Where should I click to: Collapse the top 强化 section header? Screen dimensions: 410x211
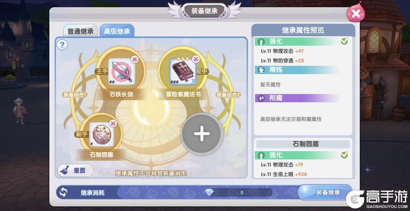(297, 41)
